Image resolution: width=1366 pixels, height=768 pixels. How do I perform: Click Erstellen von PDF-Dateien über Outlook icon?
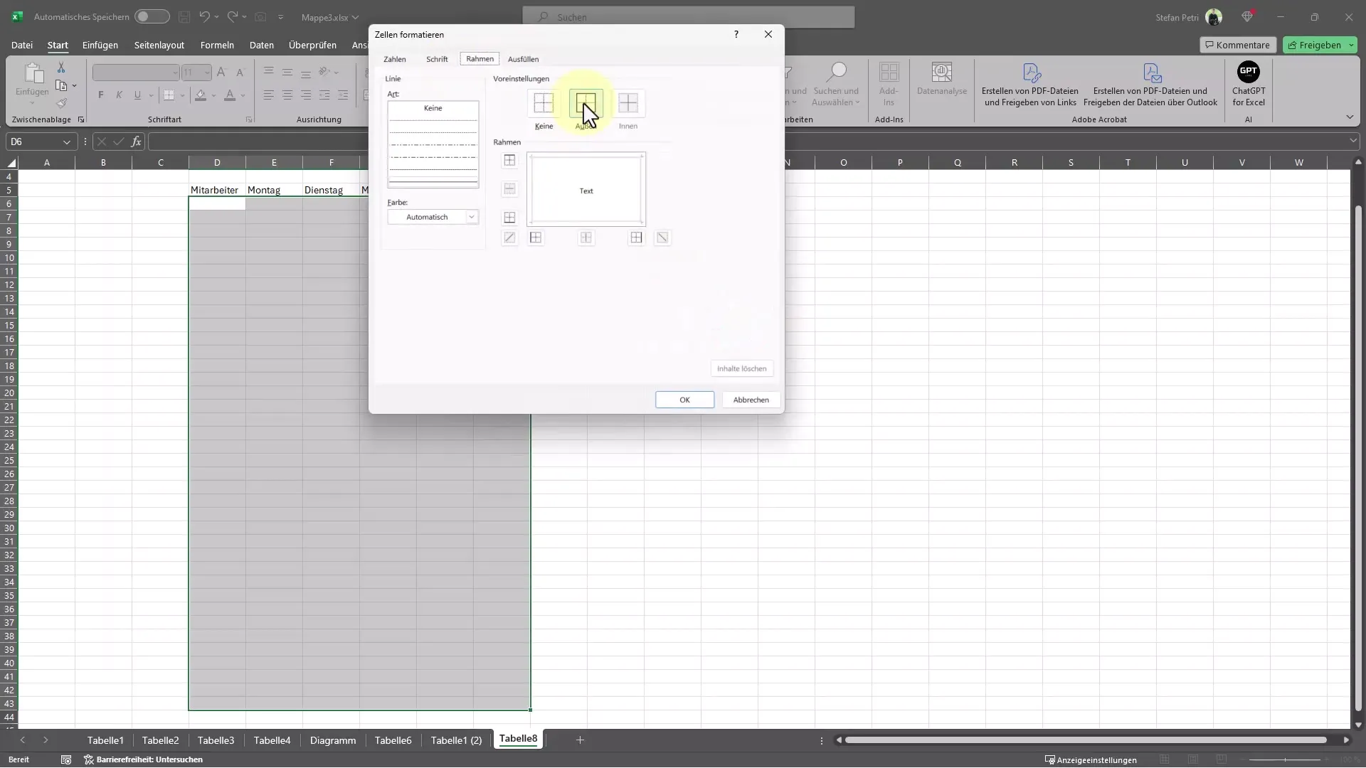tap(1151, 73)
